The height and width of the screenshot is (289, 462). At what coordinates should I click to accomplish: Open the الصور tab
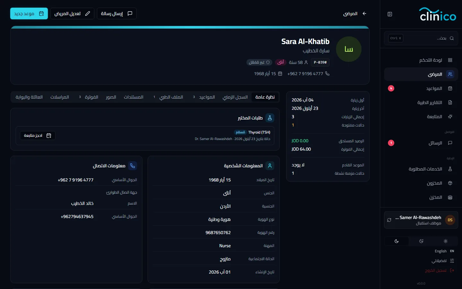[111, 97]
